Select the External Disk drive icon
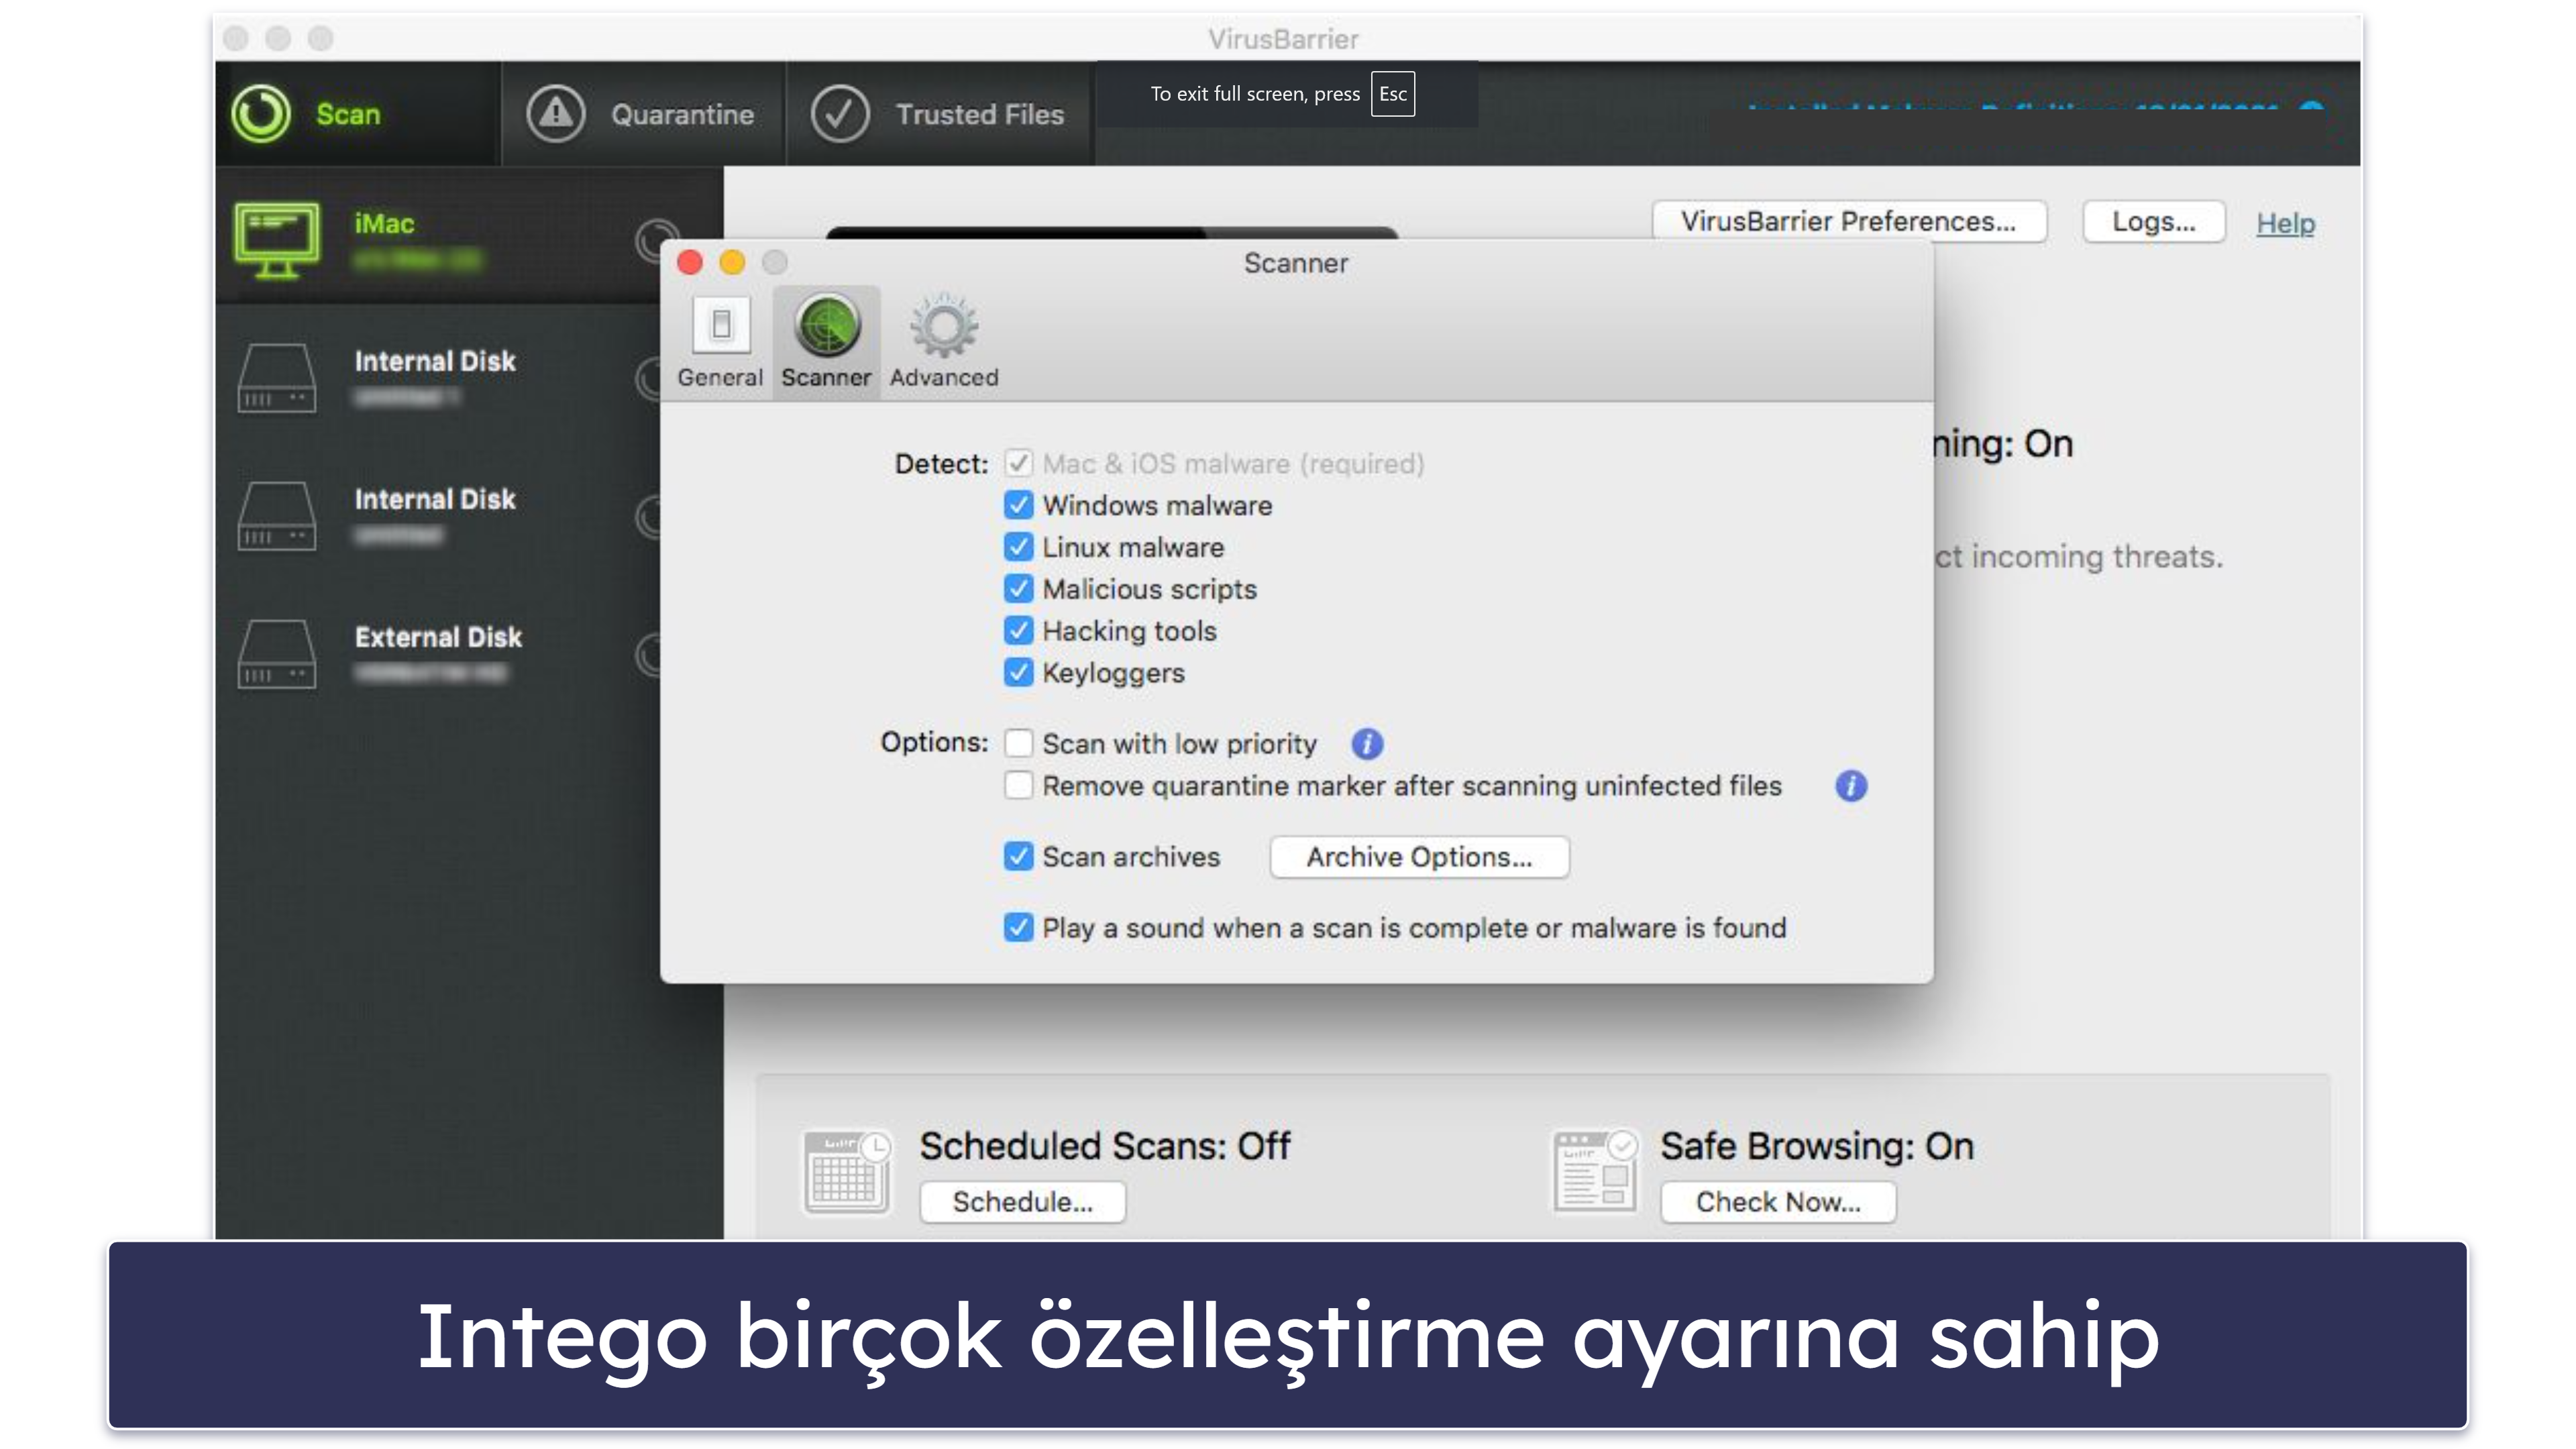2576x1449 pixels. tap(277, 654)
